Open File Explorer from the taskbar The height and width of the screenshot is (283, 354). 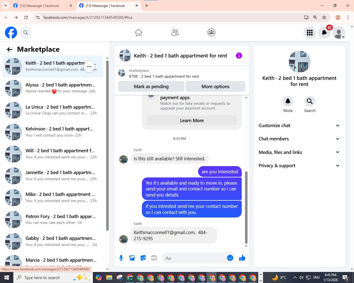tap(109, 277)
